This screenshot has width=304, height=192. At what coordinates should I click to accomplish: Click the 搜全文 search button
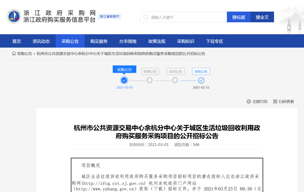tap(262, 17)
